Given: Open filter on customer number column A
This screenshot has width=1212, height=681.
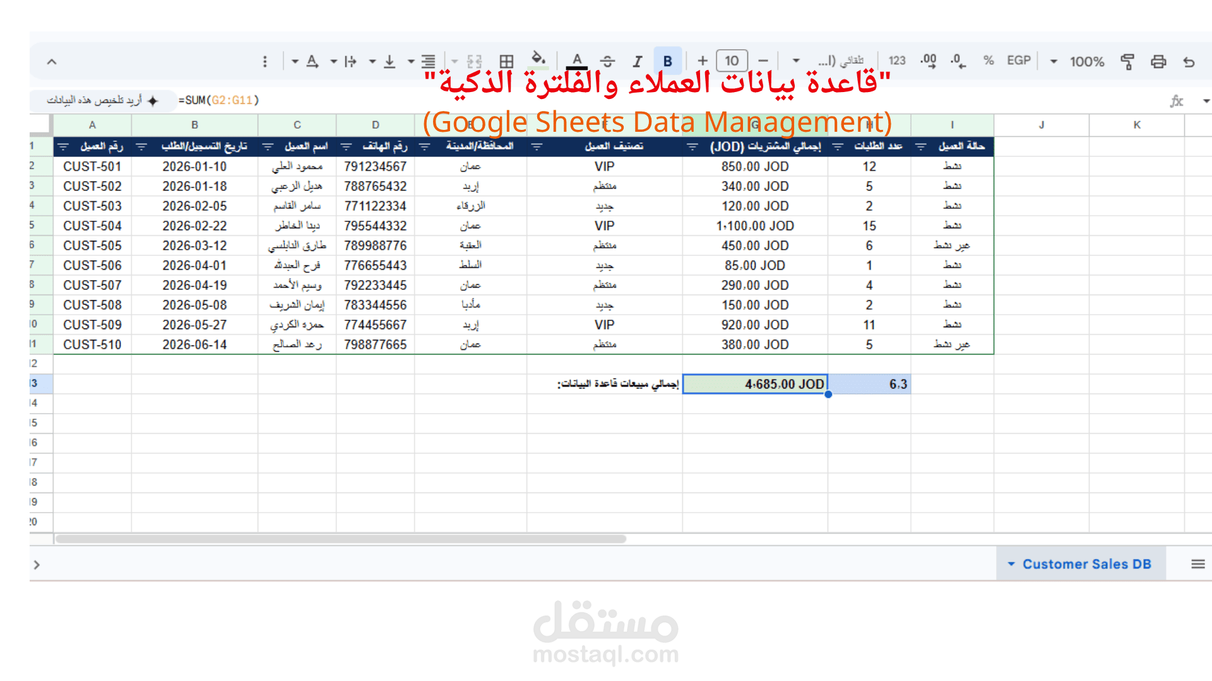Looking at the screenshot, I should 63,146.
